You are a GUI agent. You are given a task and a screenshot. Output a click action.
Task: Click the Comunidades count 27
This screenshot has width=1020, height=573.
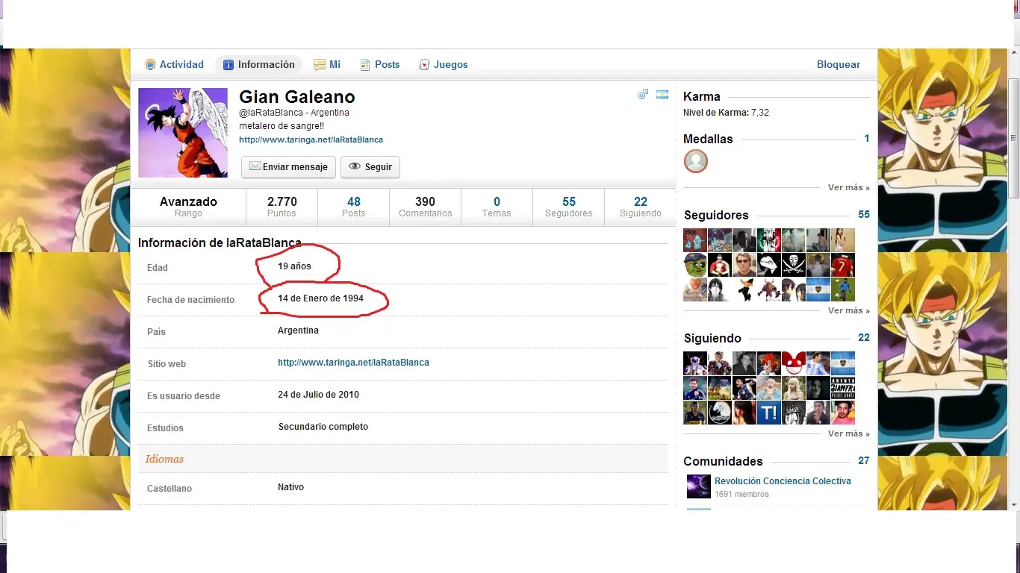(x=864, y=461)
